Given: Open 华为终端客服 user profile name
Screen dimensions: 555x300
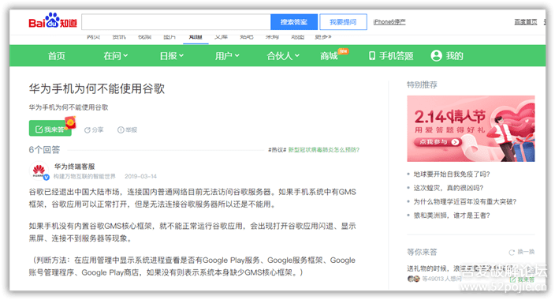Looking at the screenshot, I should (74, 167).
